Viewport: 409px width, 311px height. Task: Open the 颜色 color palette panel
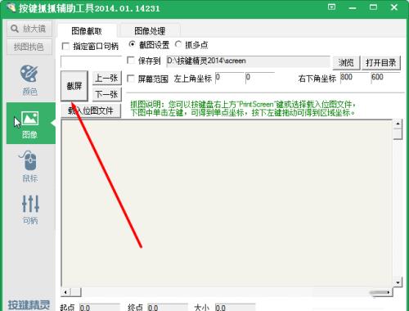pyautogui.click(x=29, y=80)
